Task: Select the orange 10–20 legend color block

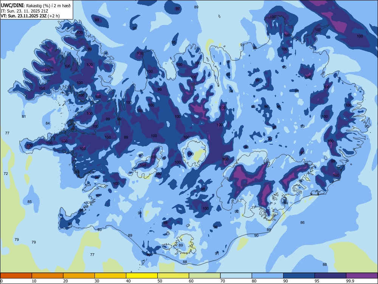Action: click(x=48, y=276)
